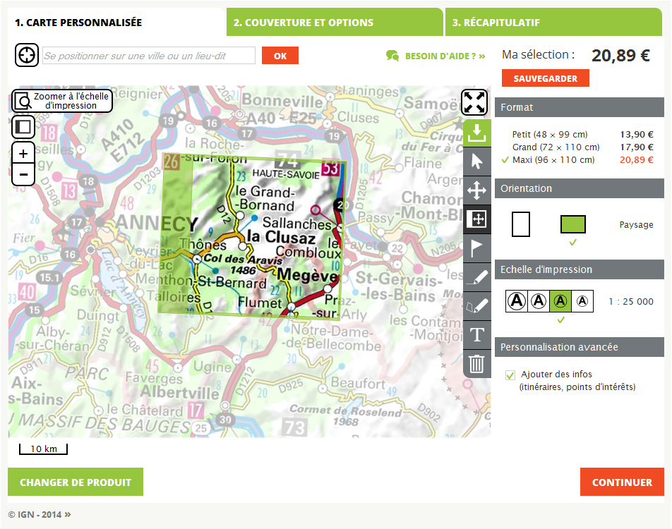This screenshot has height=529, width=672.
Task: Select green landscape orientation rectangle
Action: click(x=573, y=224)
